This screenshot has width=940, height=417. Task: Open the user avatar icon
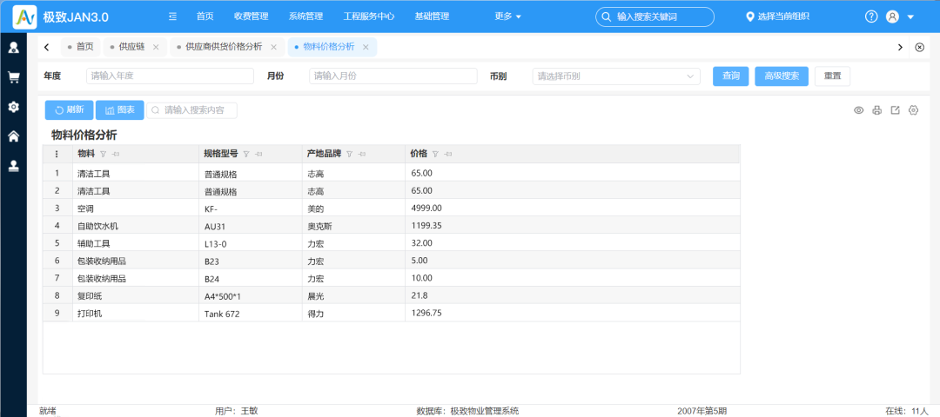pyautogui.click(x=892, y=17)
